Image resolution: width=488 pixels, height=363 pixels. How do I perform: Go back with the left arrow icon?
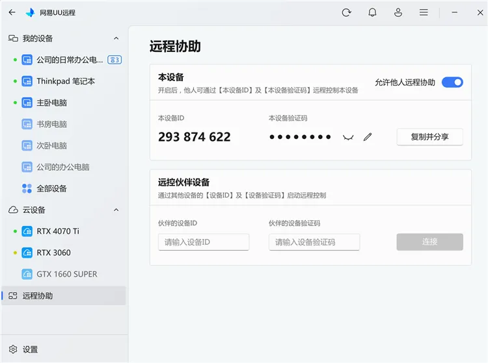coord(12,12)
